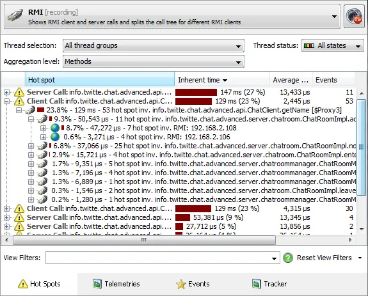This screenshot has height=296, width=368.
Task: Expand the 0.2% - 1,280 µs node
Action: (31, 199)
